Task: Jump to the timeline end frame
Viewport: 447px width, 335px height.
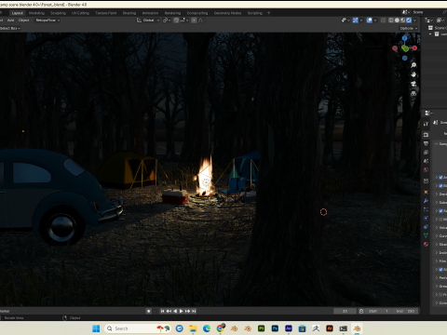Action: pyautogui.click(x=194, y=311)
